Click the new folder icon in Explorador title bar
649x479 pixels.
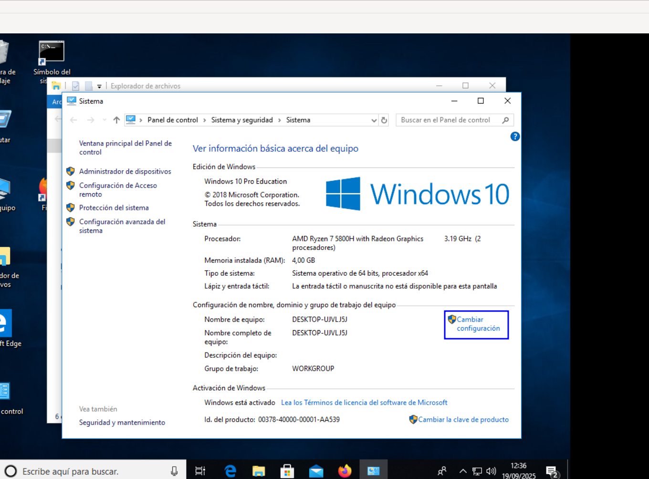click(89, 86)
